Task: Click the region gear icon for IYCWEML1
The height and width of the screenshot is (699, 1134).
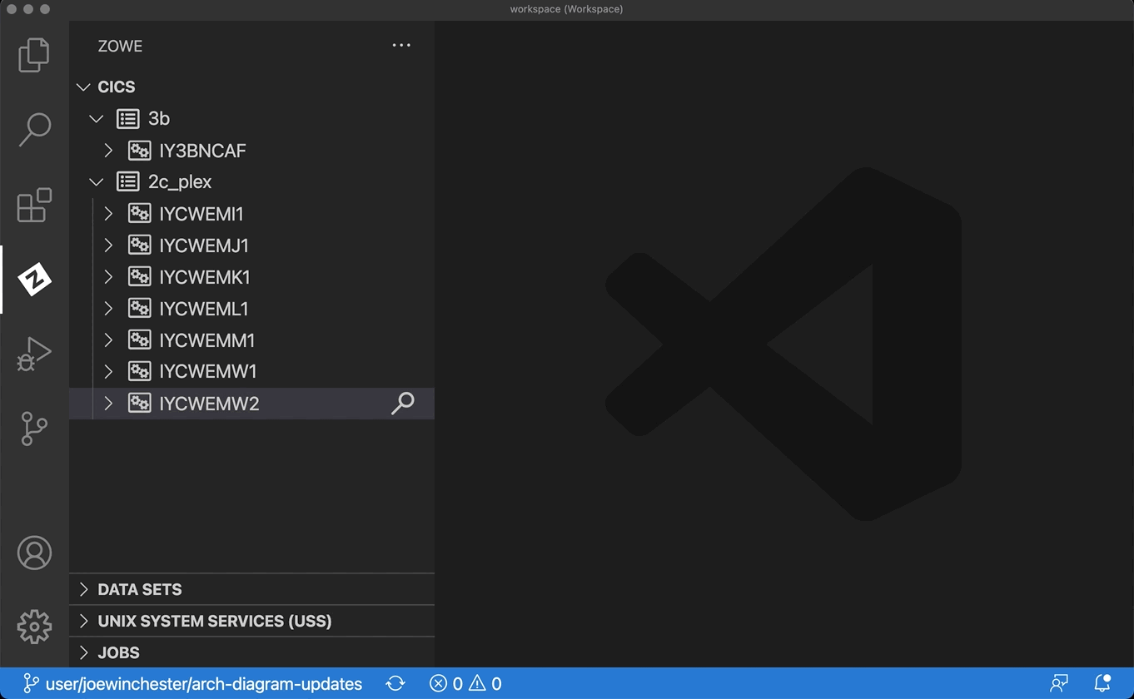Action: 139,309
